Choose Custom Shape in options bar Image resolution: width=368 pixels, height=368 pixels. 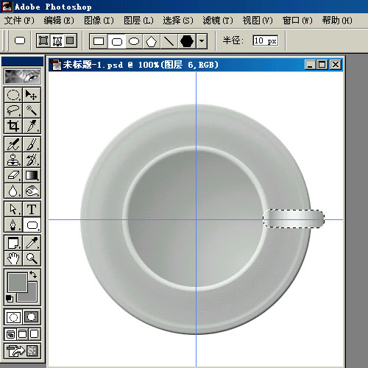pos(187,41)
